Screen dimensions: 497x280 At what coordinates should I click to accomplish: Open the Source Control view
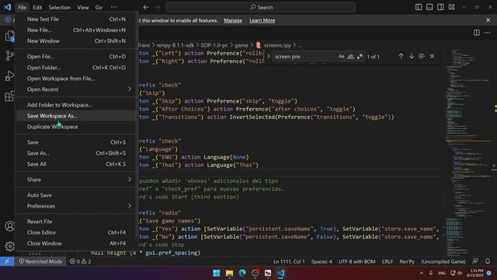pyautogui.click(x=9, y=56)
